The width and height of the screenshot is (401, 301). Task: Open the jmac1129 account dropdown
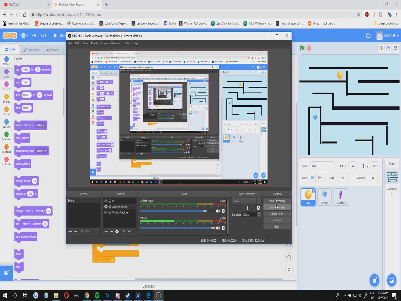[x=388, y=35]
